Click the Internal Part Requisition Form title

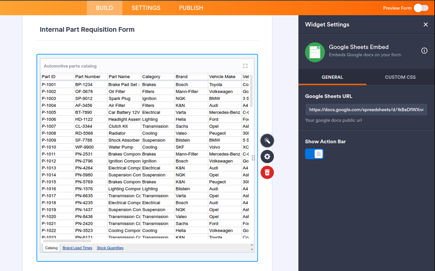pos(87,30)
